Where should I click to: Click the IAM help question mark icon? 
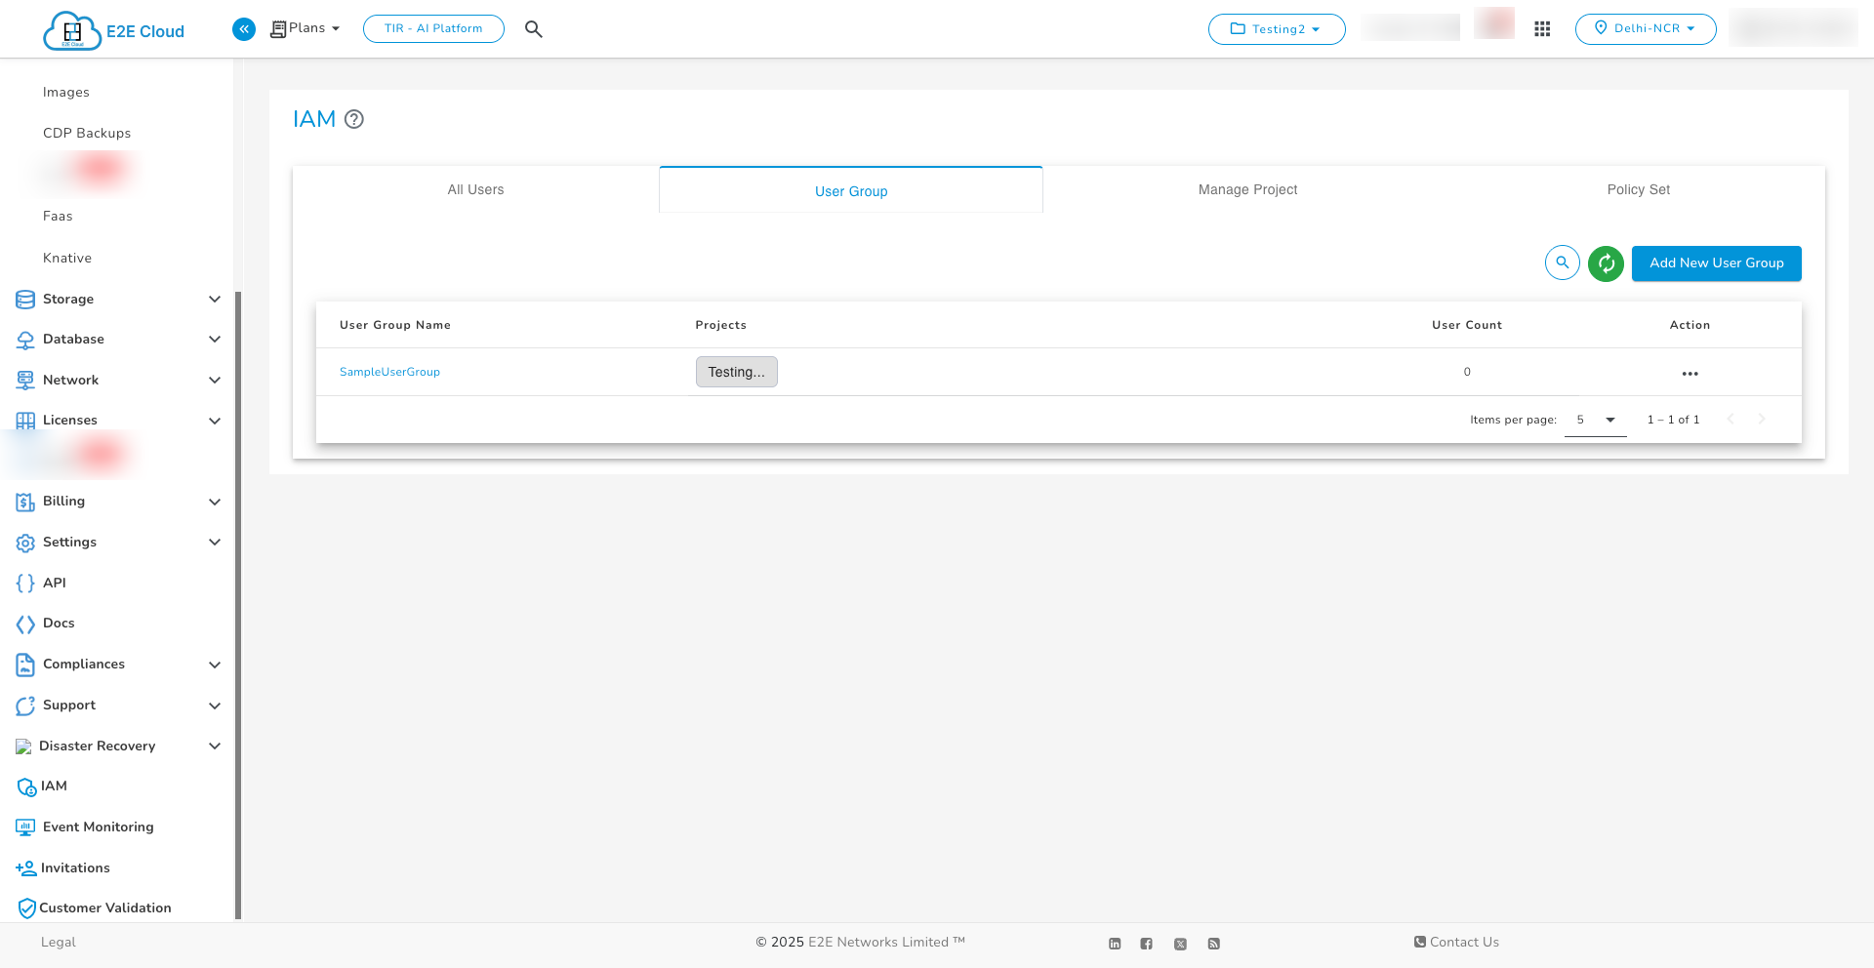point(354,119)
